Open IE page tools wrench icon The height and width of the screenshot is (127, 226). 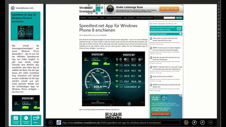tap(202, 122)
